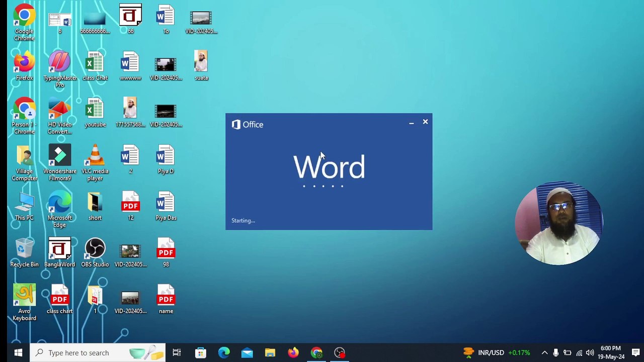Launch Wondershare Filmora9 from the desktop
The height and width of the screenshot is (362, 644).
pos(59,163)
